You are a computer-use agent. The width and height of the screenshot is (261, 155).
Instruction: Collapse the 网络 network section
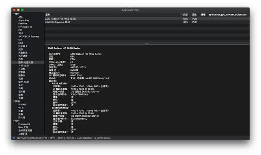pyautogui.click(x=14, y=101)
